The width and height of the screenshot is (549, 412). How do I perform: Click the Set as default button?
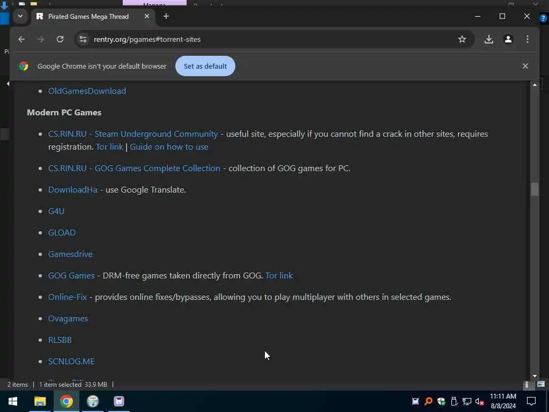pyautogui.click(x=205, y=66)
